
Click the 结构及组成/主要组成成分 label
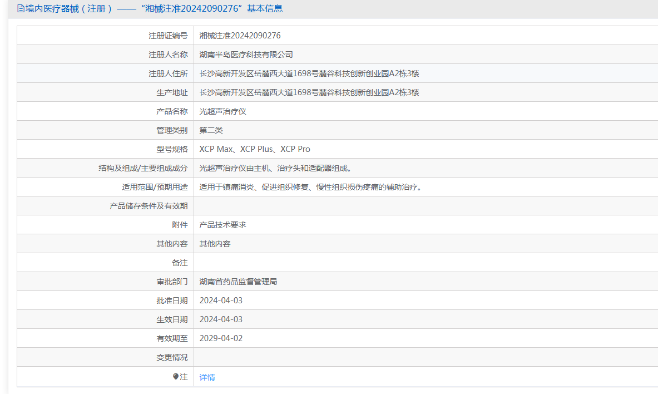click(x=143, y=168)
